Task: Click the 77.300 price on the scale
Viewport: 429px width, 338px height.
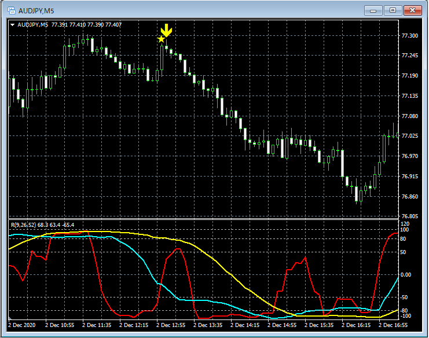Action: [409, 36]
